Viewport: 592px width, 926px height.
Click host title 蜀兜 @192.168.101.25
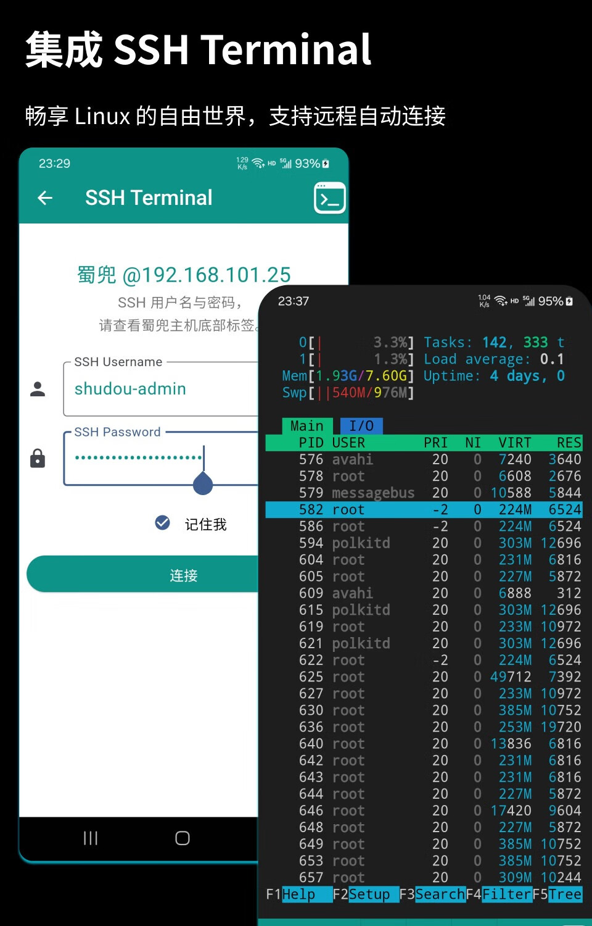click(184, 275)
